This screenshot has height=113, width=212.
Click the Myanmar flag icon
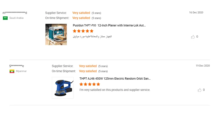(12, 71)
